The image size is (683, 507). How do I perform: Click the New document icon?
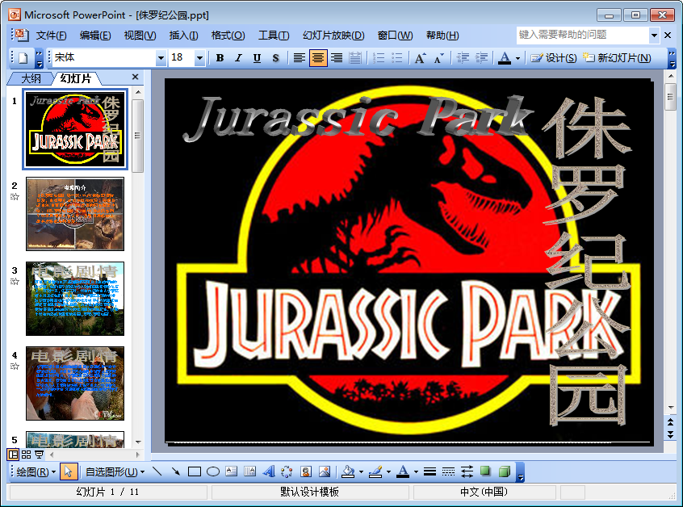click(x=23, y=58)
